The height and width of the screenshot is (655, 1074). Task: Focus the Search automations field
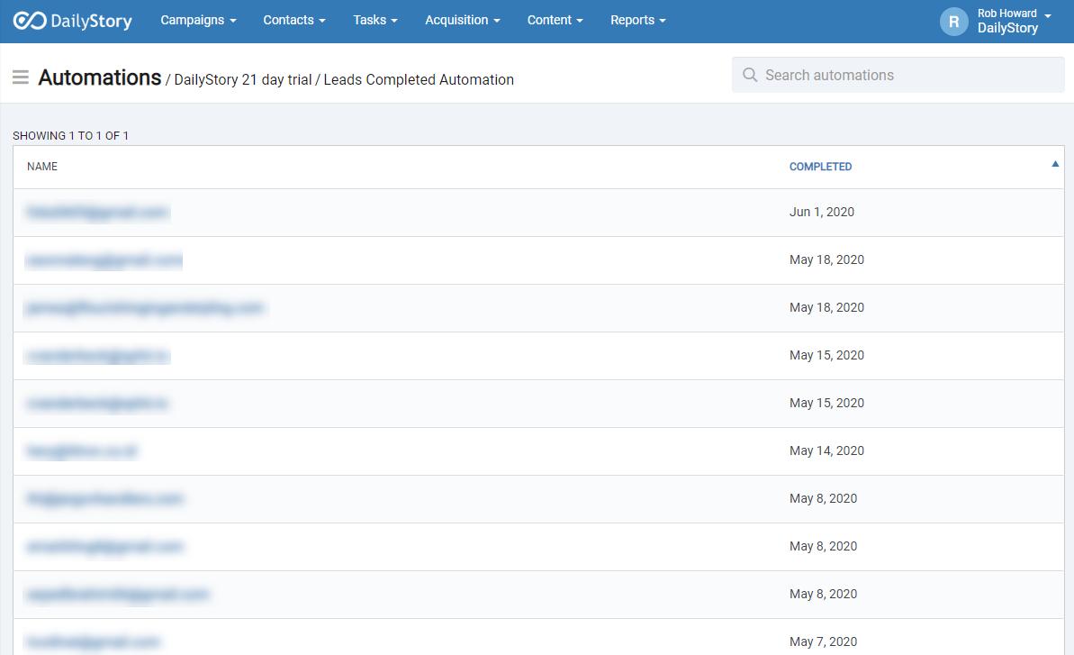click(x=898, y=75)
